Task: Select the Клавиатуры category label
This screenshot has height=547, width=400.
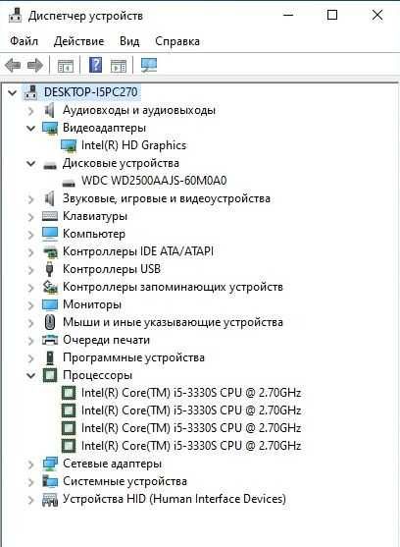Action: coord(95,216)
